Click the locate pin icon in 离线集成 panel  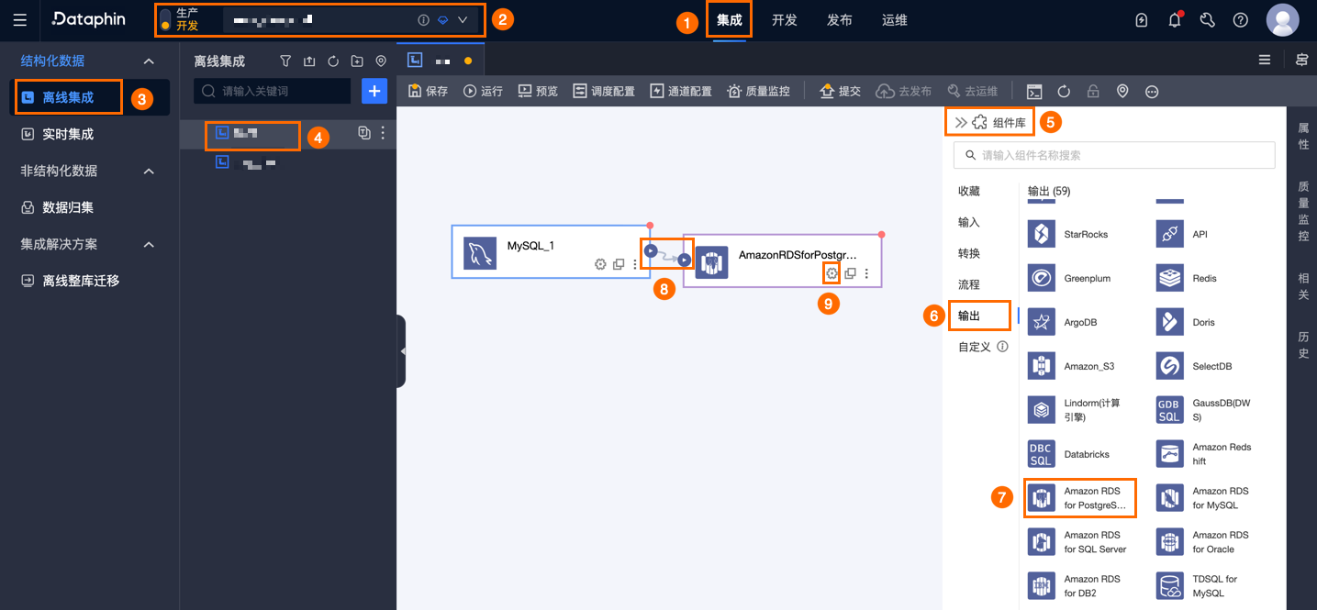(381, 61)
